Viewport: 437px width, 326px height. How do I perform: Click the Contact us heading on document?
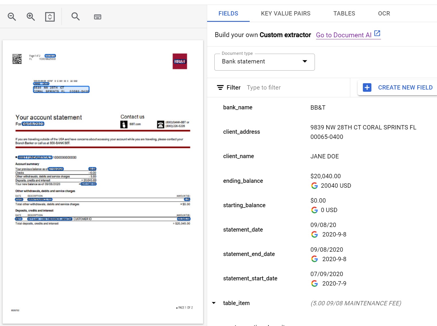[132, 117]
